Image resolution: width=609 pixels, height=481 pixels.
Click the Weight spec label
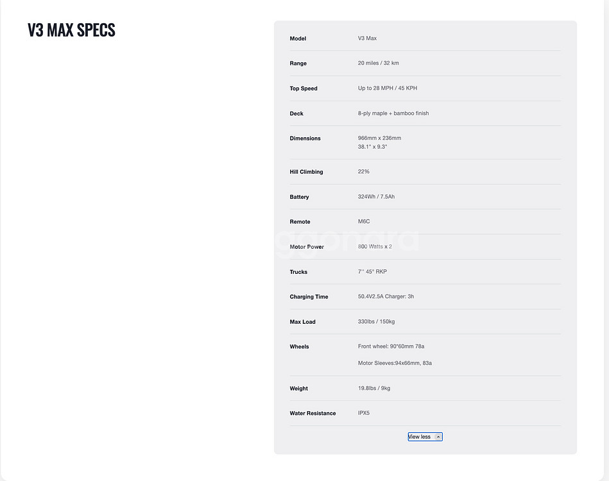[x=298, y=389]
